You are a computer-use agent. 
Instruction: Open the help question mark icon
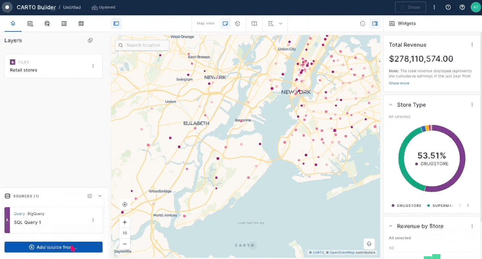tap(462, 7)
